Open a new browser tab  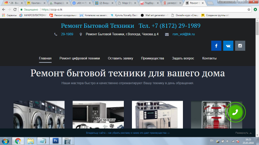point(210,3)
